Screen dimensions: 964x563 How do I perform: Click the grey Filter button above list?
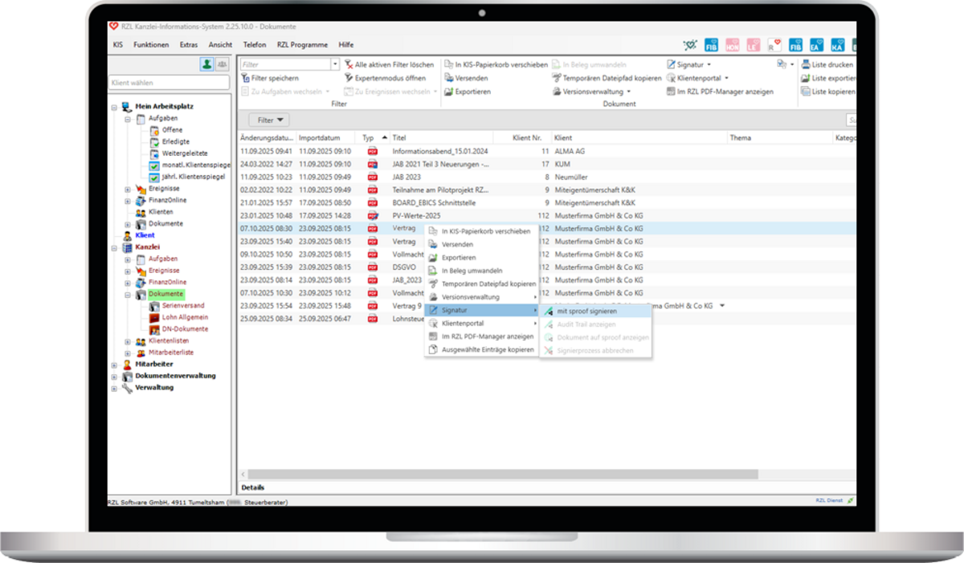pyautogui.click(x=268, y=120)
